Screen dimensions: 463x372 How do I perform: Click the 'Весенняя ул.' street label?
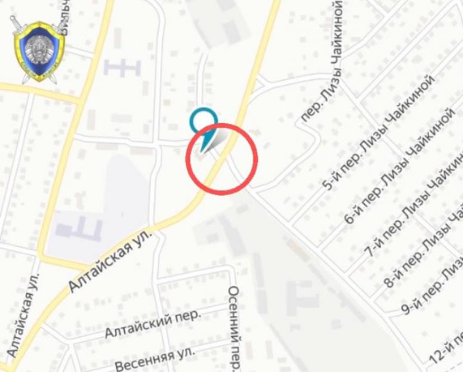click(155, 359)
